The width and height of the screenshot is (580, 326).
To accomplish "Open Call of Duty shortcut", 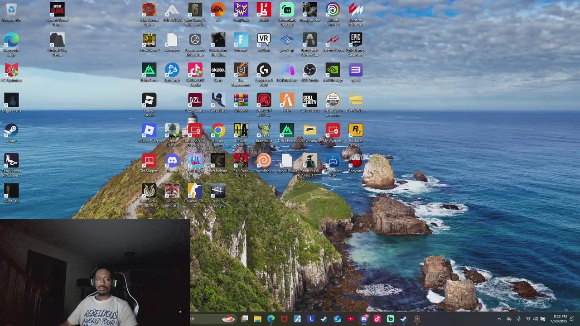I will (310, 103).
